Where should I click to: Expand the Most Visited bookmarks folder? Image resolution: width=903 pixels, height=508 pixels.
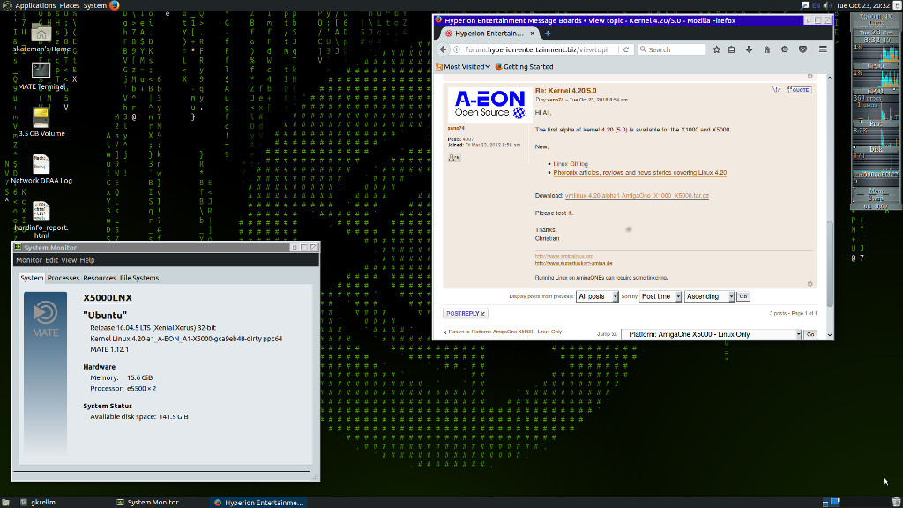tap(463, 67)
